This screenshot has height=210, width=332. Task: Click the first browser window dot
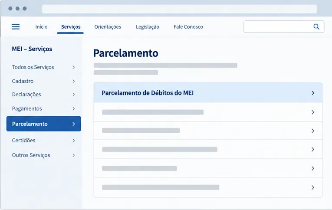point(10,9)
